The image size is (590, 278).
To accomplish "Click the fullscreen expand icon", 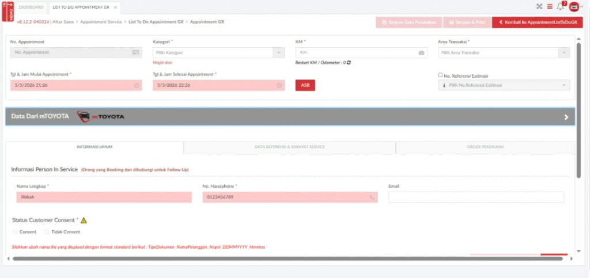I will [x=539, y=6].
